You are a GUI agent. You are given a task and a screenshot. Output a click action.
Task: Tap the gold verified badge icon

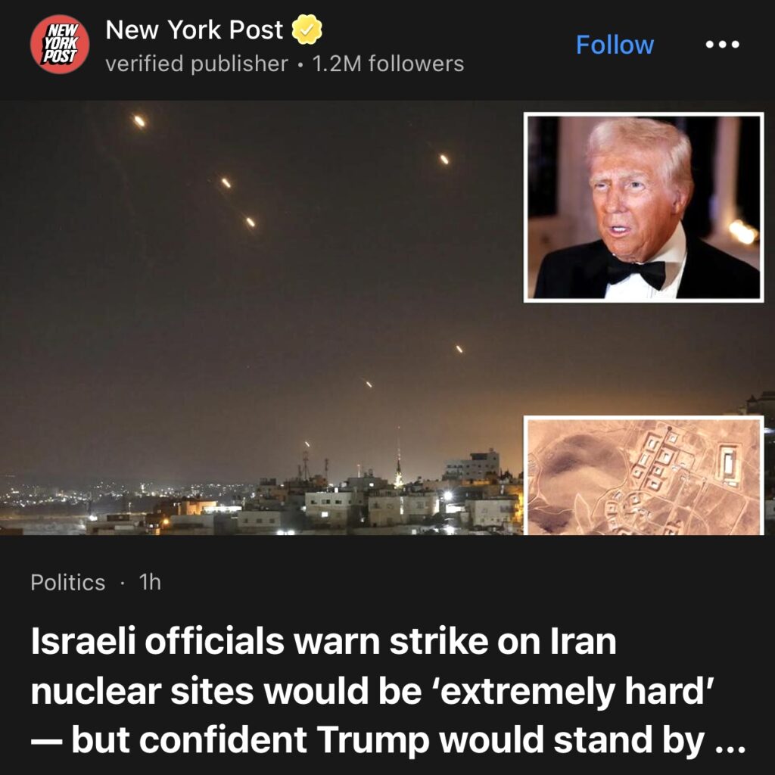click(307, 30)
